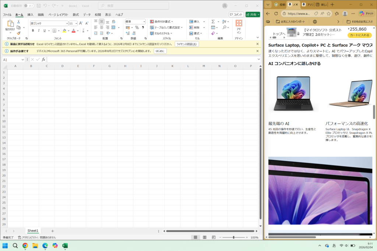Click the italic formatting icon

[39, 31]
